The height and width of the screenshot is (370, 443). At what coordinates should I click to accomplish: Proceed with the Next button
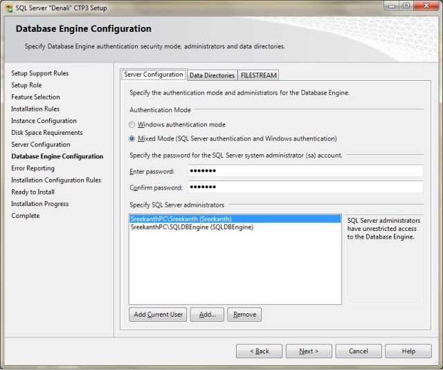pyautogui.click(x=309, y=351)
